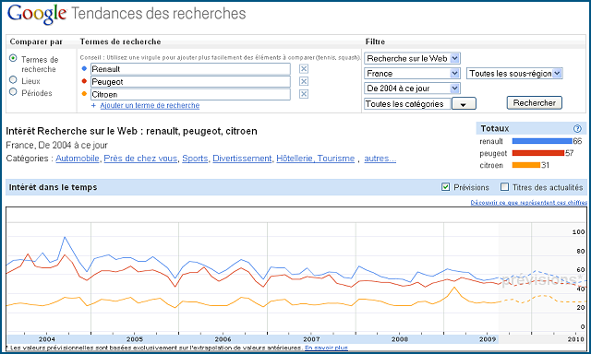Click the red peugeot totals bar
The height and width of the screenshot is (354, 591).
[538, 153]
